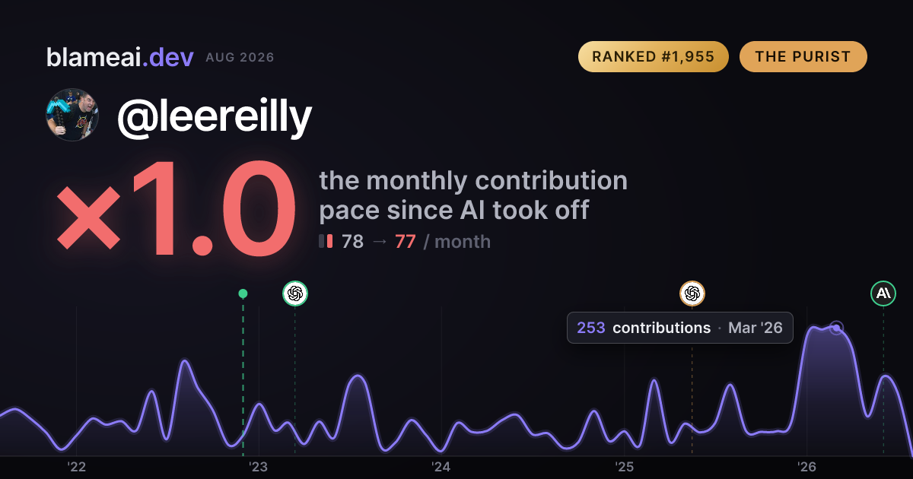This screenshot has width=913, height=479.
Task: Click the 78 baseline monthly value
Action: [352, 242]
